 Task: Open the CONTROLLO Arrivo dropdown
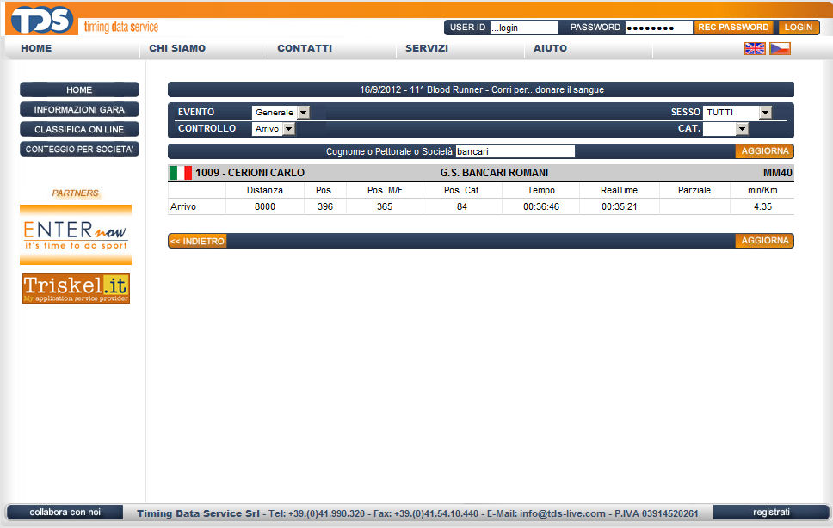(x=288, y=129)
